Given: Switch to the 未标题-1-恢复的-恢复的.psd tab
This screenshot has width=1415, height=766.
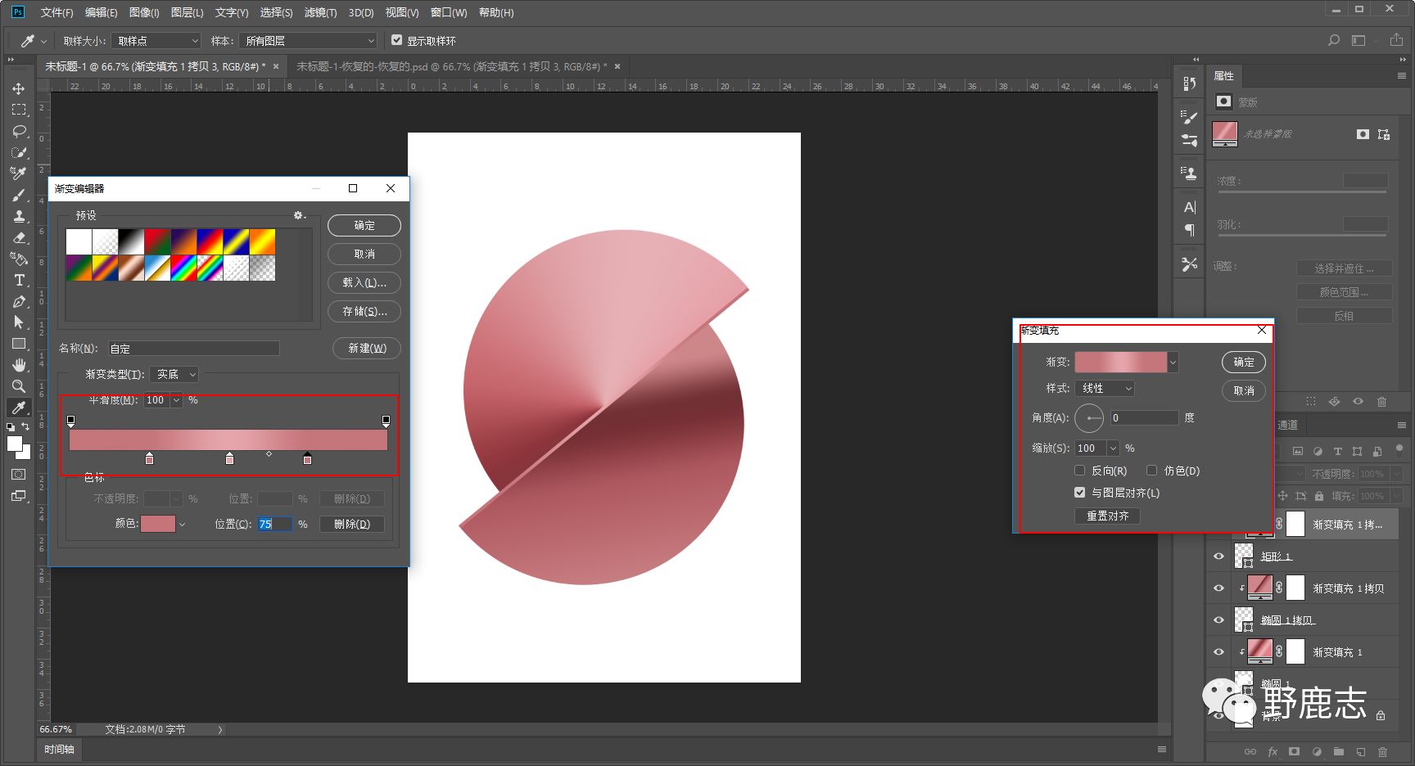Looking at the screenshot, I should 450,66.
